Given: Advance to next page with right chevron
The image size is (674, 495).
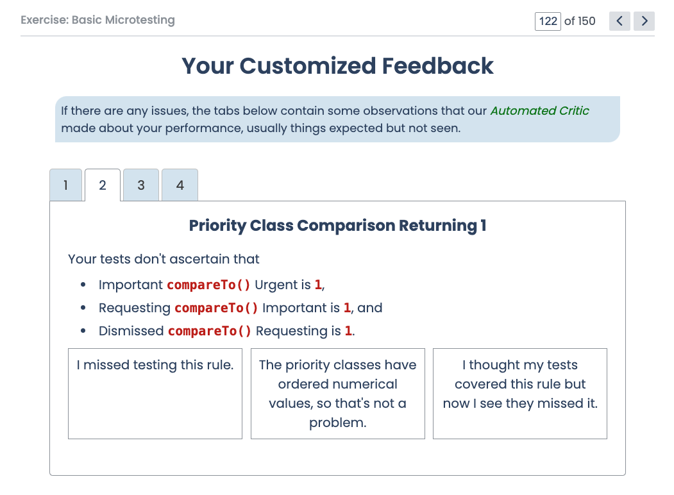Looking at the screenshot, I should [644, 21].
